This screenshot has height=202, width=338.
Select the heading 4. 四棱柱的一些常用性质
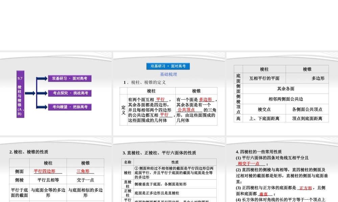pos(259,152)
